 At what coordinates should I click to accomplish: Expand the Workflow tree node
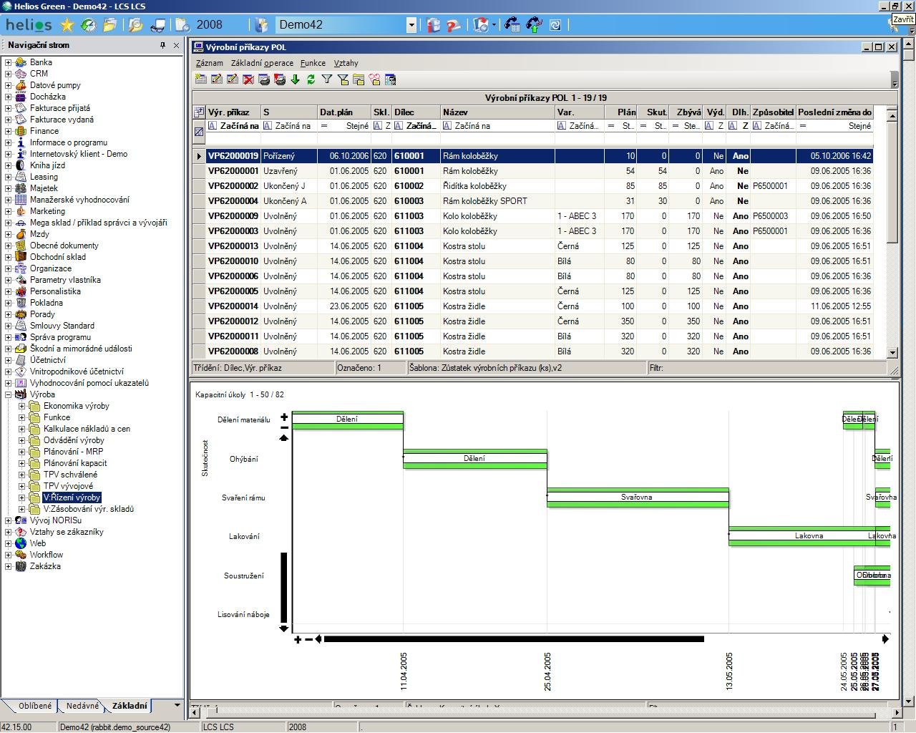tap(8, 555)
